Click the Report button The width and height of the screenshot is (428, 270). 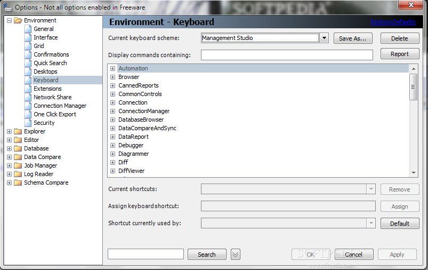(x=400, y=54)
